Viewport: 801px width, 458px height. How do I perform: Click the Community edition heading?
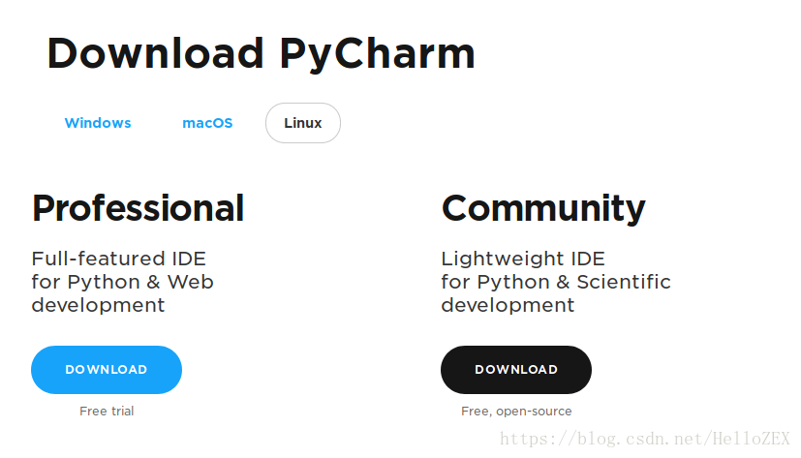(543, 208)
